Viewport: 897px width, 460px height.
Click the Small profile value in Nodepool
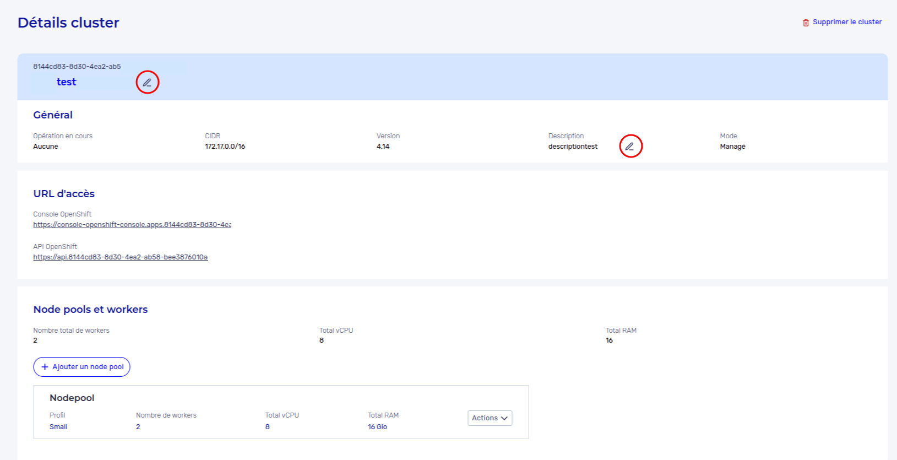pos(58,427)
